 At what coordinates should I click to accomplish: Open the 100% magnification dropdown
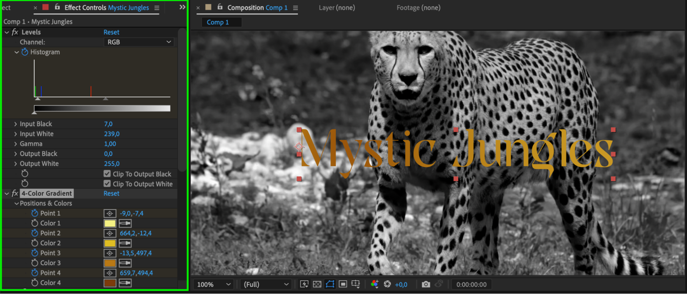213,284
